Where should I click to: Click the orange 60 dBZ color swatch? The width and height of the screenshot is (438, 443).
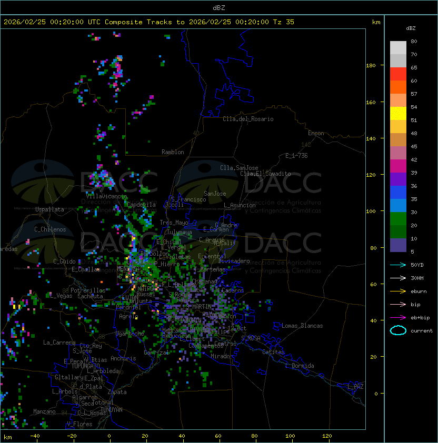click(398, 87)
